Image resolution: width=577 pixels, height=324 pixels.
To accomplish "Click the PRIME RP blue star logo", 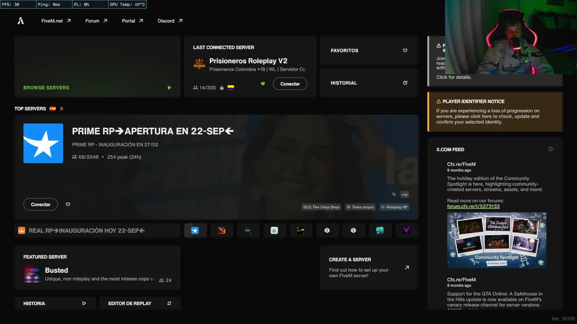I will pyautogui.click(x=43, y=143).
